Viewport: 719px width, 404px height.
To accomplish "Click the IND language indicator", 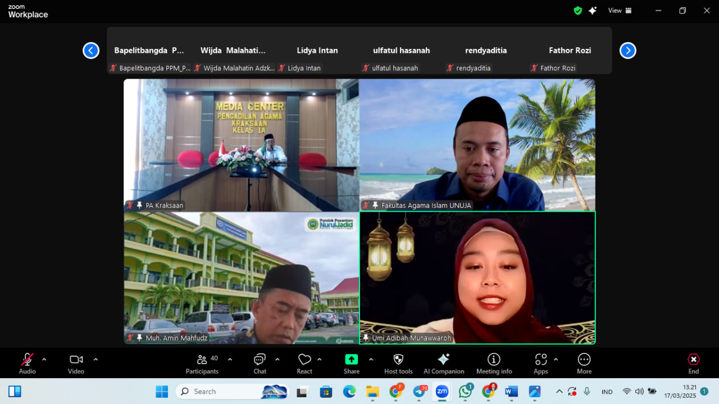I will click(x=607, y=392).
